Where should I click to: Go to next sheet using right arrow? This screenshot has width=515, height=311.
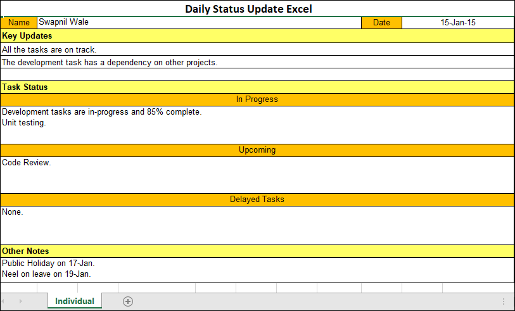point(21,301)
